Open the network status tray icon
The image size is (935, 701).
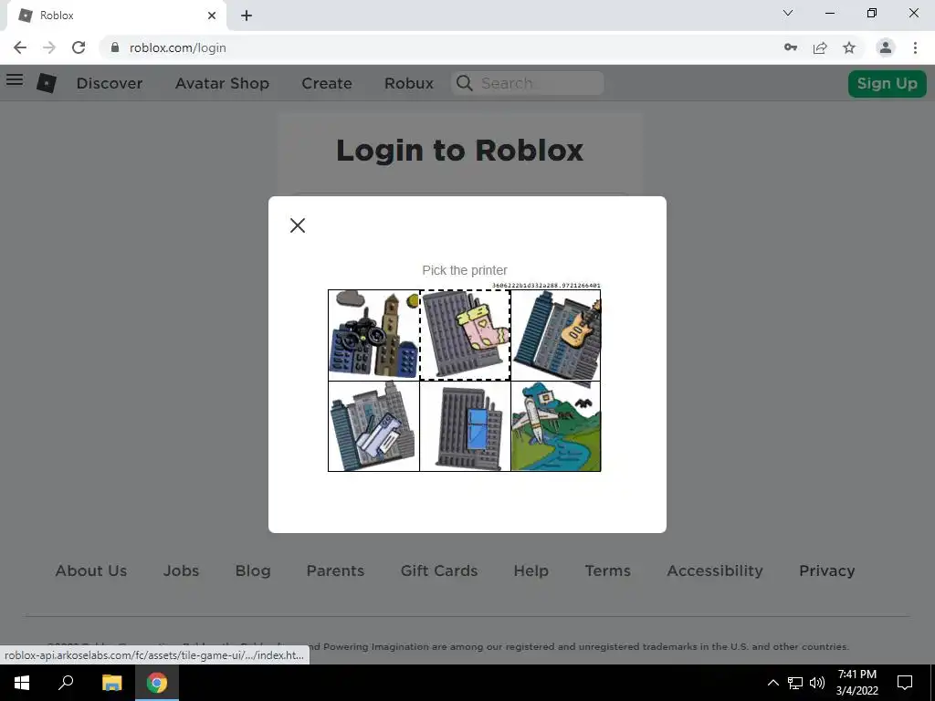[x=795, y=683]
